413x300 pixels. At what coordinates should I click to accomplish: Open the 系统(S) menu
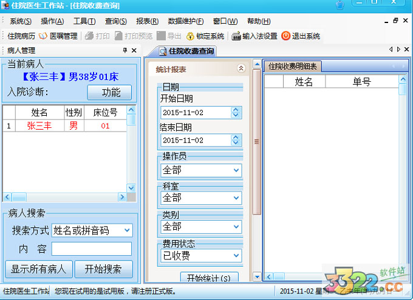[x=21, y=21]
